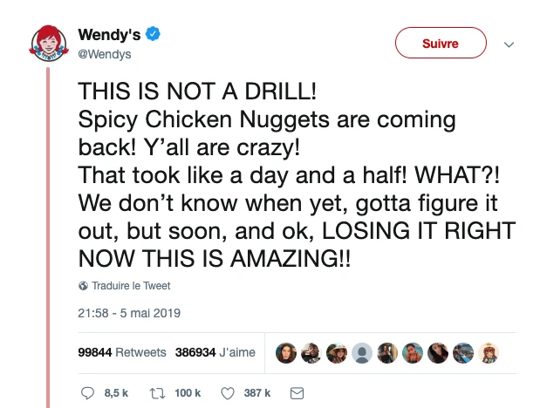Screen dimensions: 547x408
Task: View the 99844 Retweets list
Action: tap(122, 352)
